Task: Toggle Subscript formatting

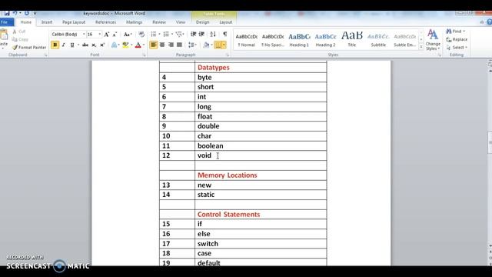Action: [x=94, y=45]
